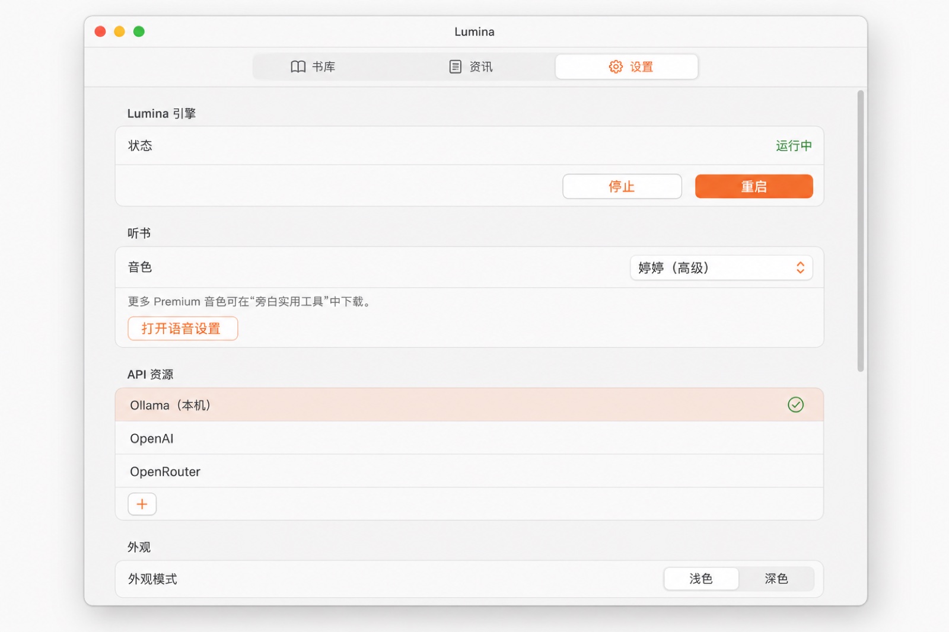Add a new API source with the plus button
This screenshot has width=949, height=632.
tap(142, 504)
